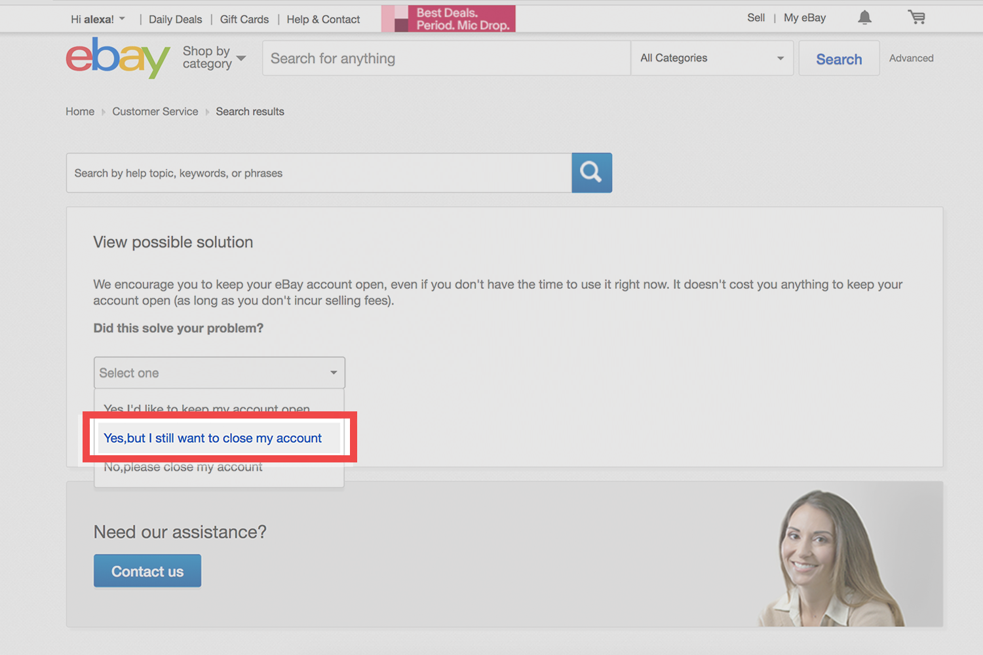Choose 'Yes I'd like to keep my account open'
Viewport: 983px width, 655px height.
206,408
